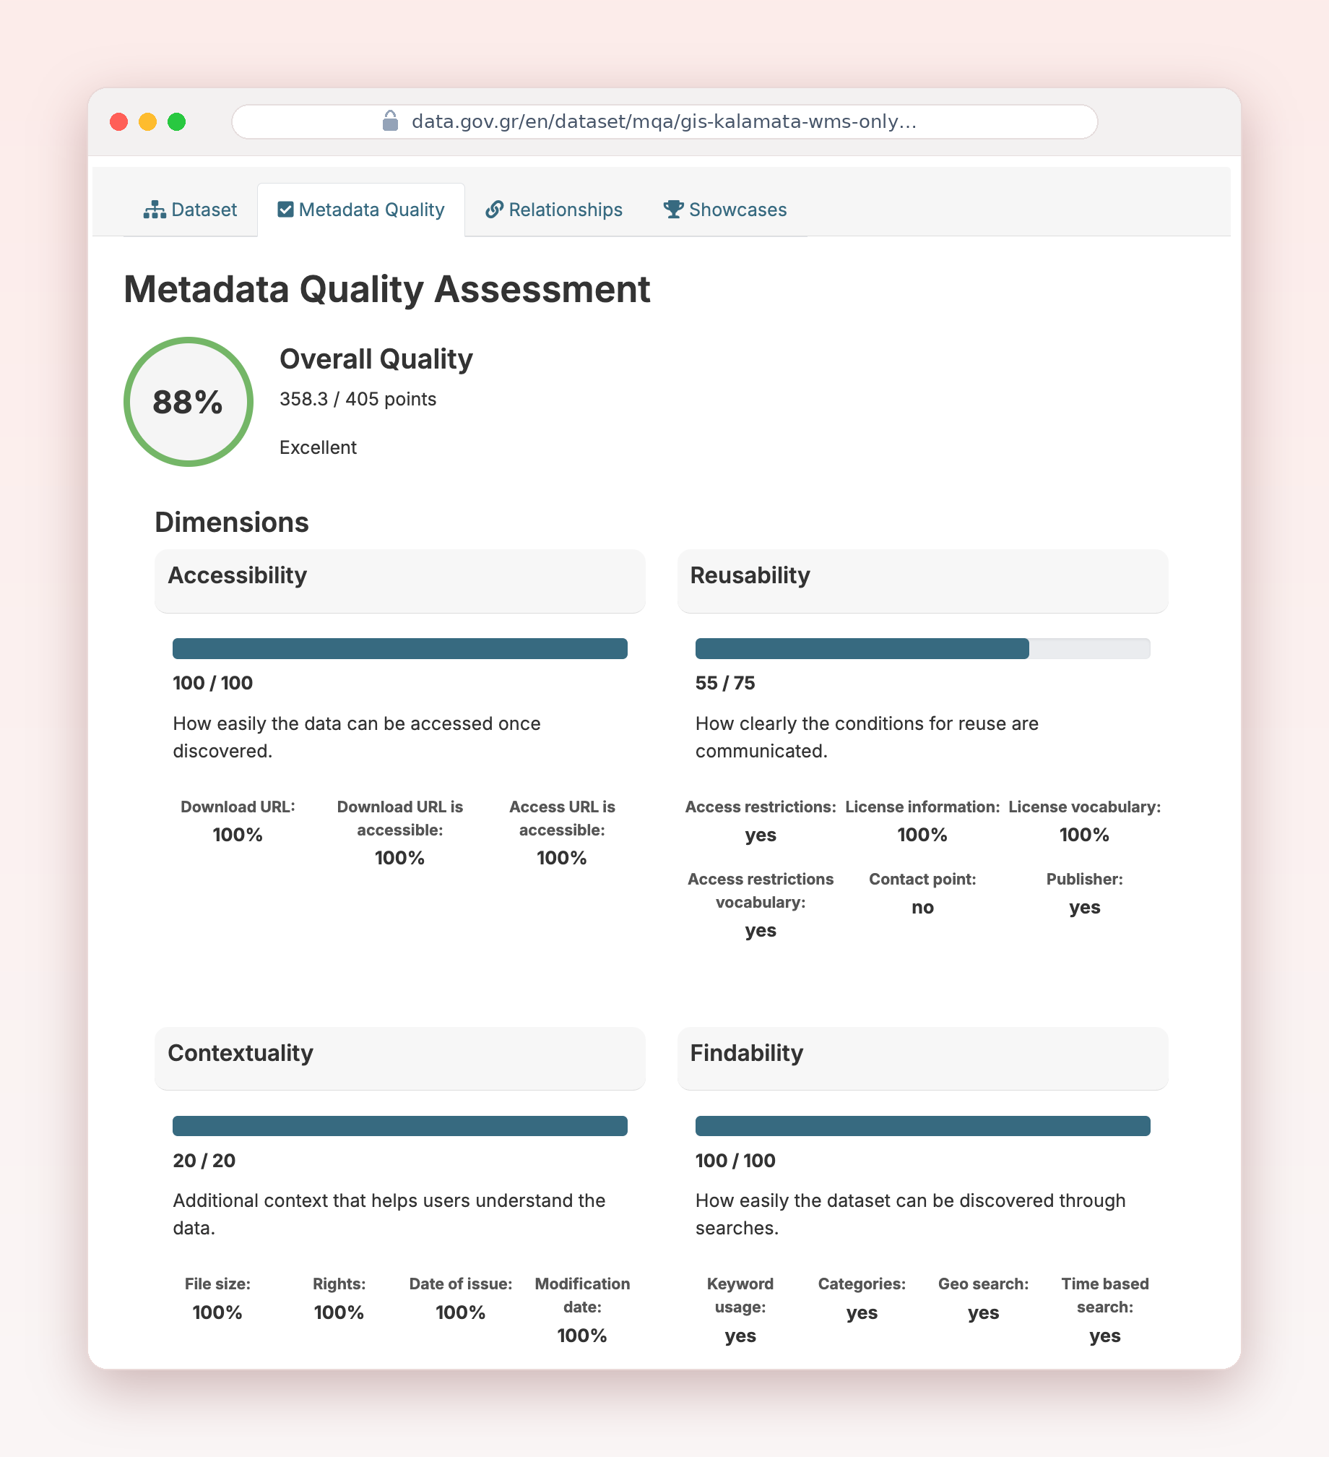Click the red close window button
This screenshot has width=1329, height=1457.
pos(119,121)
